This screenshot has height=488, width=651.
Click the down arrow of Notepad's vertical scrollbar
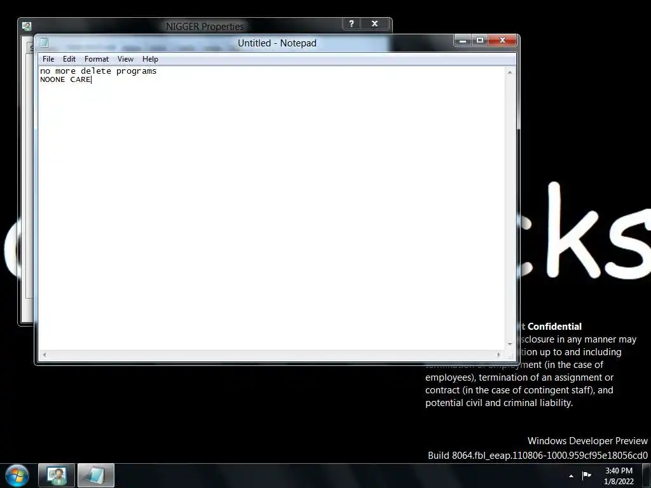click(510, 344)
